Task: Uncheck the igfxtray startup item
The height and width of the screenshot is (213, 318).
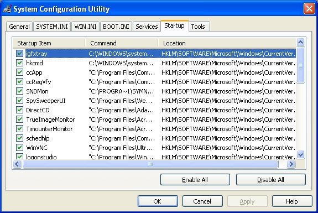Action: click(x=19, y=54)
